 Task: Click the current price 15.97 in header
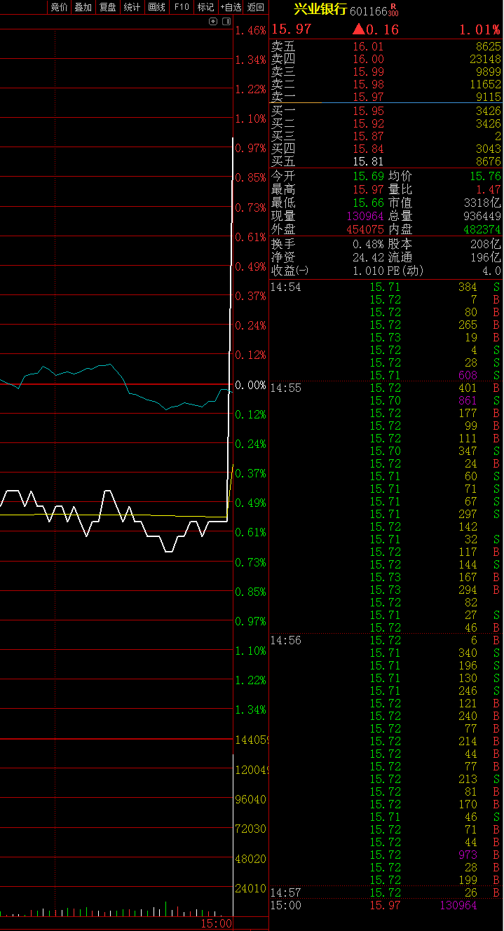click(x=292, y=29)
